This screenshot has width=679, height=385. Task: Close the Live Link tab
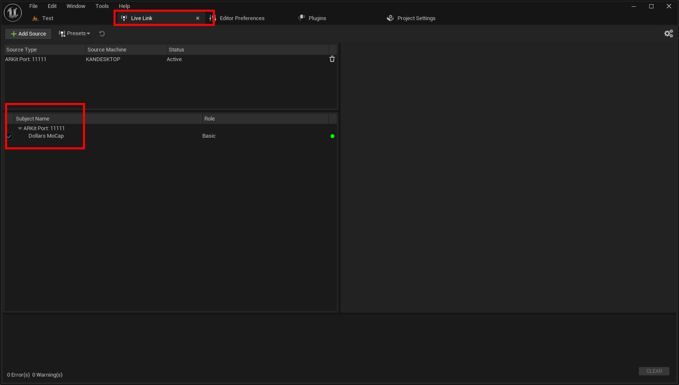point(198,18)
